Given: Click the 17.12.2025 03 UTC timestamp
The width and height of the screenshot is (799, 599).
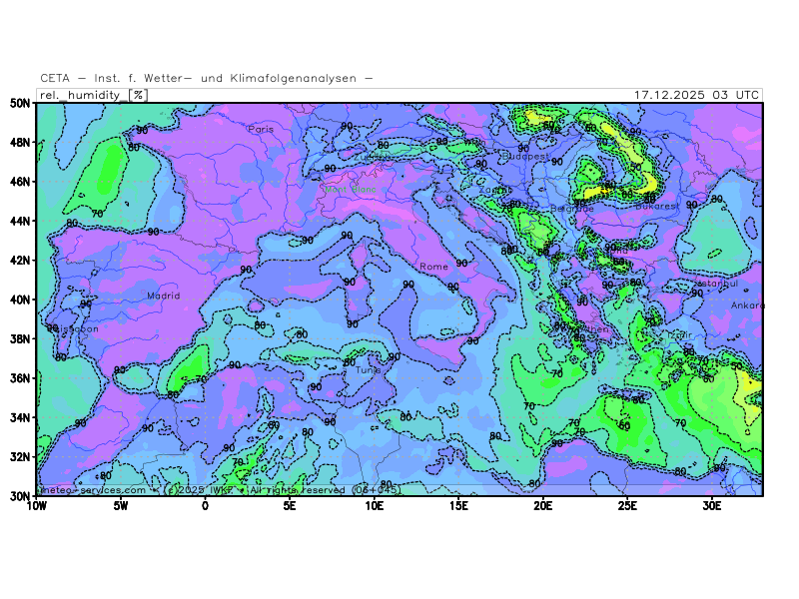Looking at the screenshot, I should [696, 95].
